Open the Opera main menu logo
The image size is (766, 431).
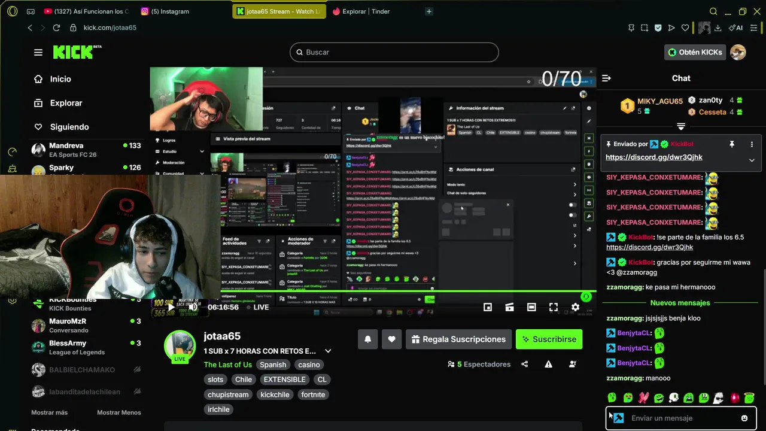(x=12, y=11)
